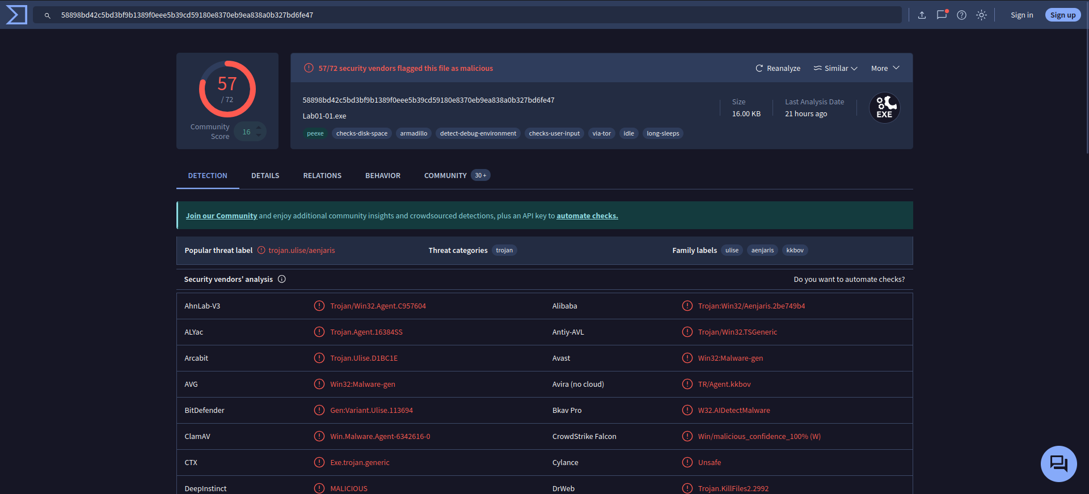Follow the Join our Community link
This screenshot has height=494, width=1089.
tap(221, 216)
